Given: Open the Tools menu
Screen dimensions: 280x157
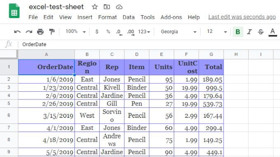Looking at the screenshot, I should coord(147,17).
